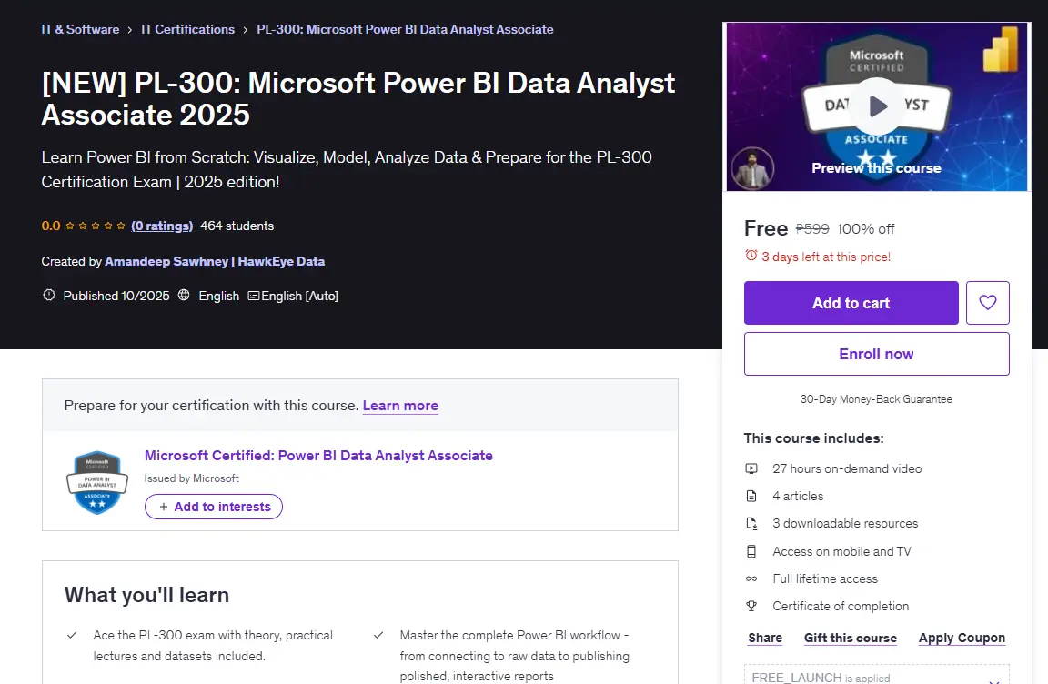Click the published date alert icon
The width and height of the screenshot is (1048, 684).
(x=49, y=296)
